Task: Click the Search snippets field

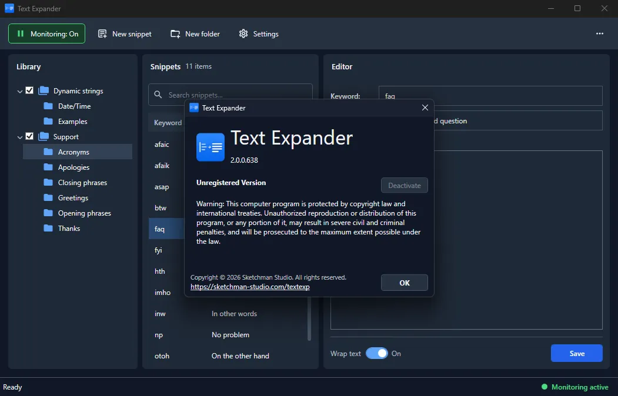Action: click(x=230, y=95)
